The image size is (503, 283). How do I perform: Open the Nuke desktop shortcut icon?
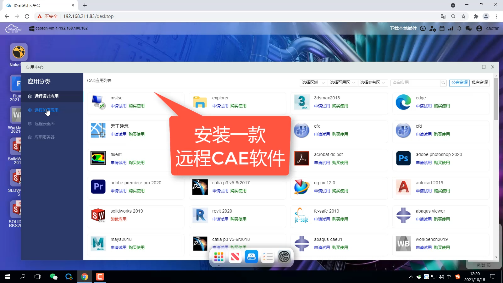19,52
